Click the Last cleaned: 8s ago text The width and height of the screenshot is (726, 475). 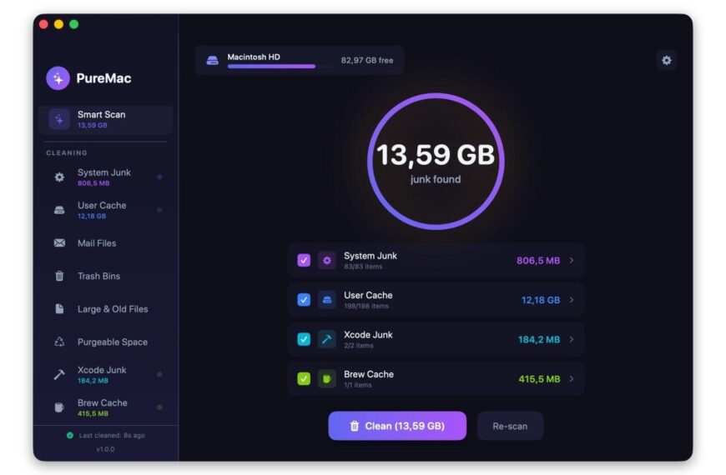pos(112,435)
